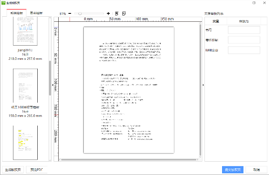Switch to the second template tab

[36, 13]
